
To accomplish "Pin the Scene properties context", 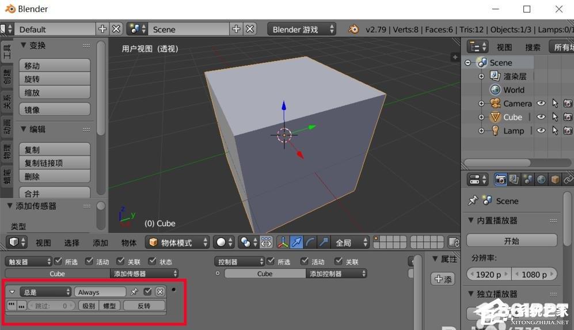I will (x=473, y=201).
